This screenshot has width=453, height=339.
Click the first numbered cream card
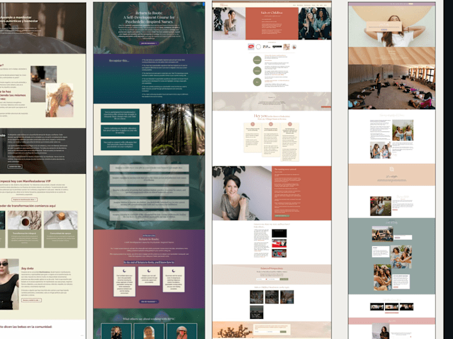tap(253, 137)
